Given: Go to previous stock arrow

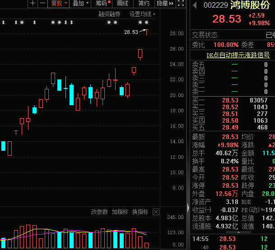Looking at the screenshot, I should click(x=195, y=5).
